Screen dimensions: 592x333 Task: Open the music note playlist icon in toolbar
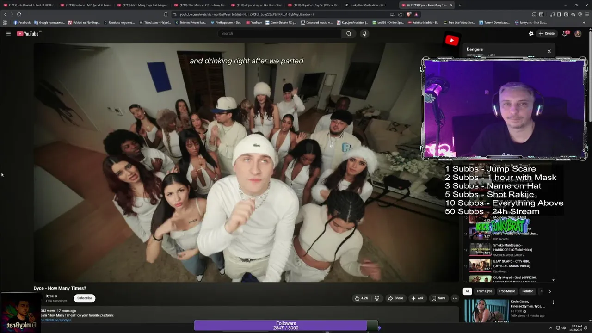pyautogui.click(x=552, y=14)
